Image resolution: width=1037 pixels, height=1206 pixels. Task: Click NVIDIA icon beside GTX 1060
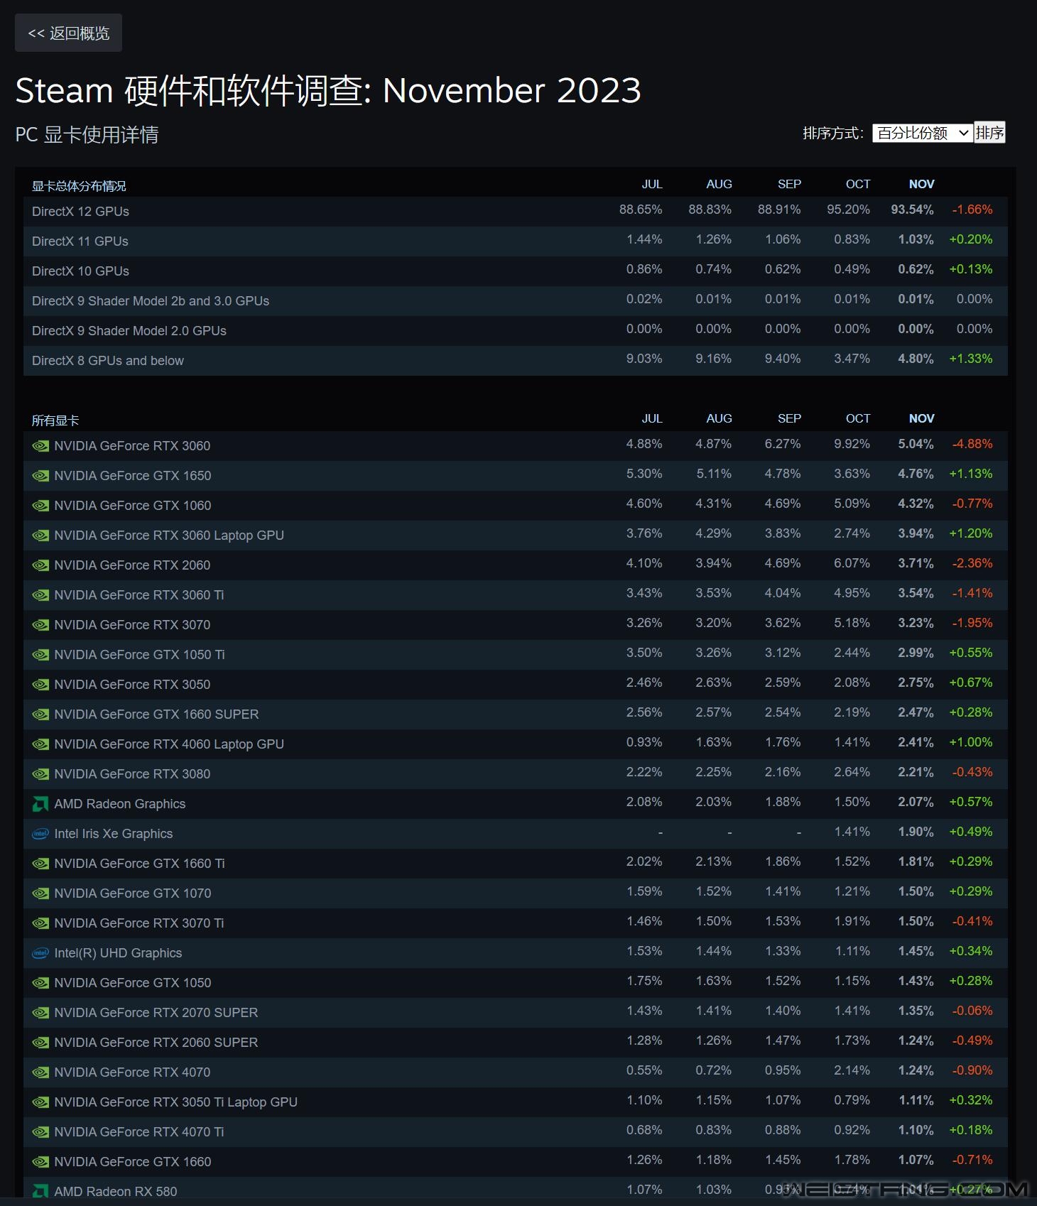point(40,506)
